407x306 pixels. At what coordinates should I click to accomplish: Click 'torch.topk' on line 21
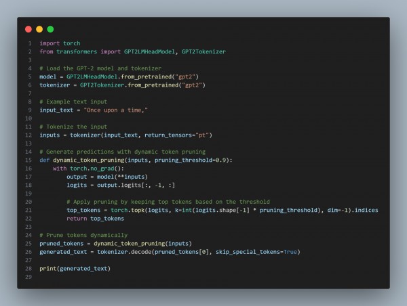[x=128, y=210]
